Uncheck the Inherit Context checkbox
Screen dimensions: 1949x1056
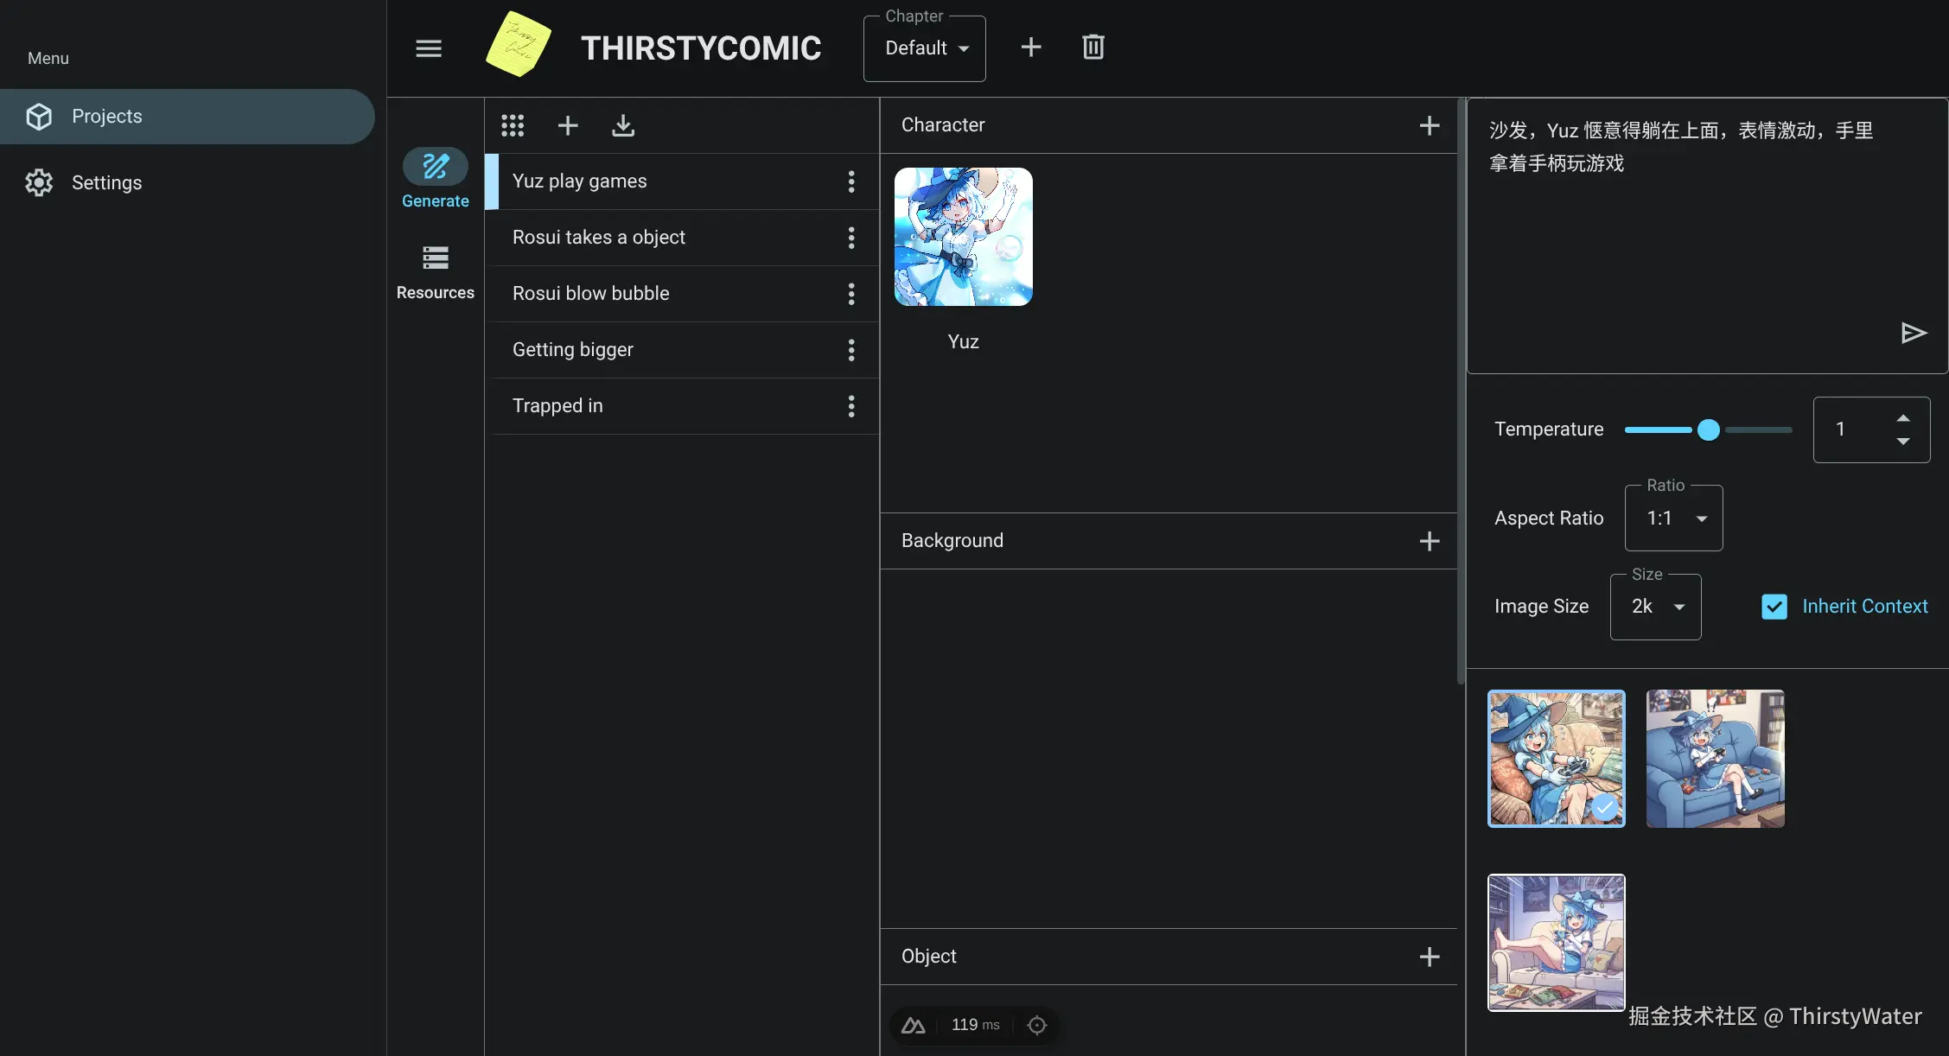pos(1774,606)
